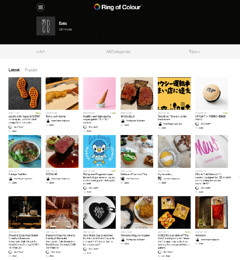Open the Girls Don't Cry heart thumbnail
The width and height of the screenshot is (240, 260).
tap(100, 212)
